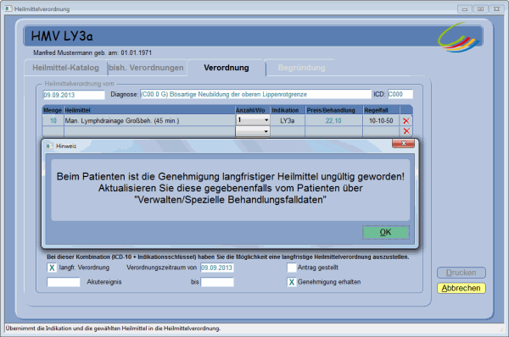This screenshot has height=337, width=509.
Task: Click OK in the Hinweis dialog
Action: point(386,232)
